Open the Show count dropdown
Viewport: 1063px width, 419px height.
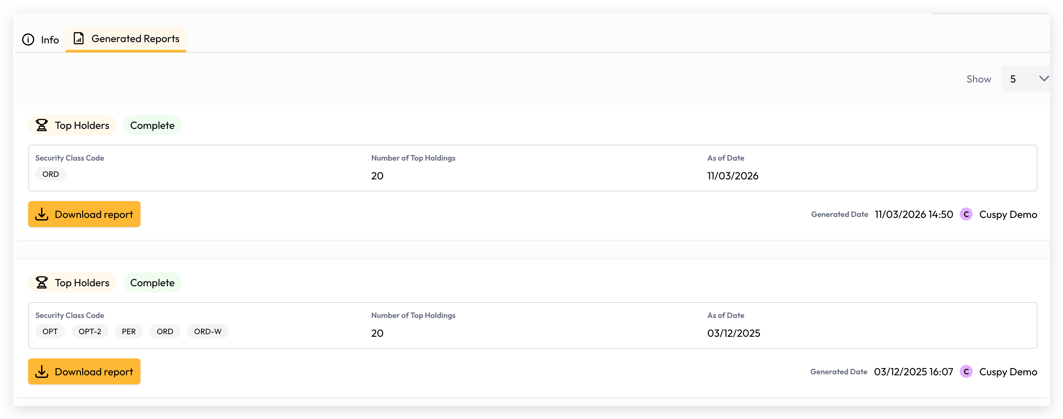point(1026,79)
